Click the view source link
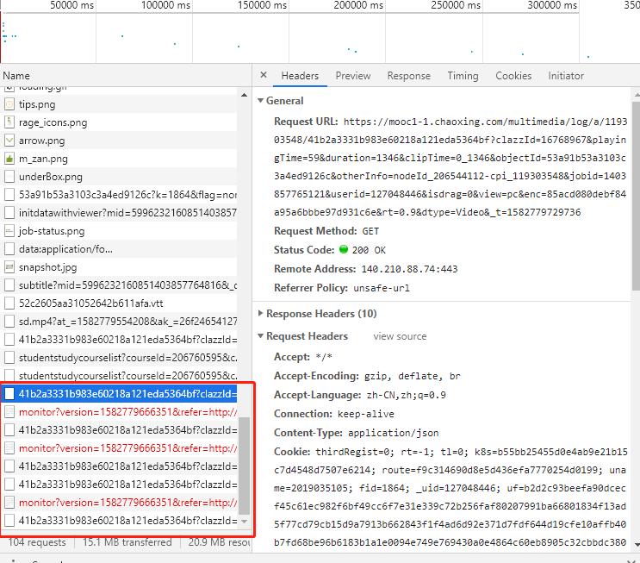 click(x=400, y=336)
